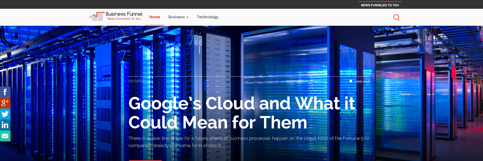Open the Business dropdown menu
This screenshot has height=161, width=483.
(x=178, y=17)
